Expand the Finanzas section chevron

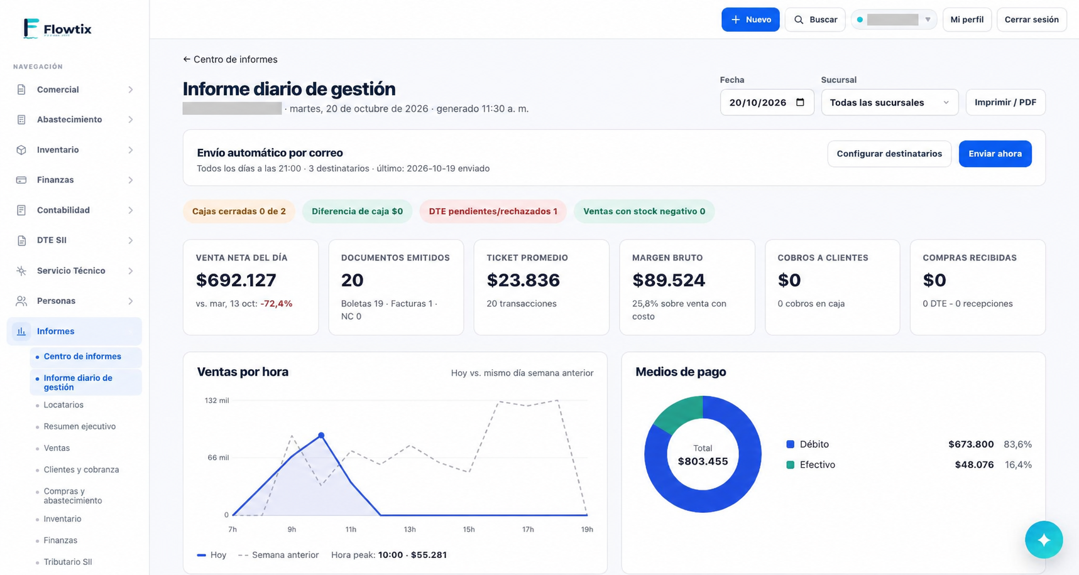(x=131, y=180)
